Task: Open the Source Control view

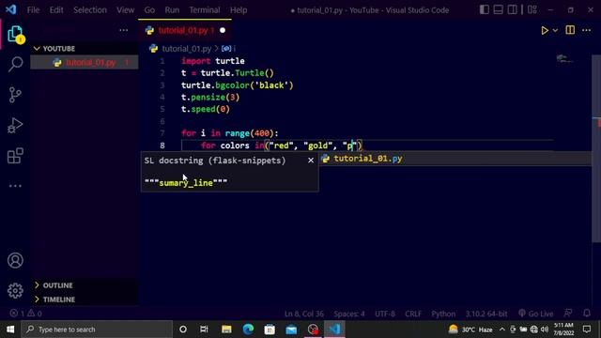Action: (15, 95)
